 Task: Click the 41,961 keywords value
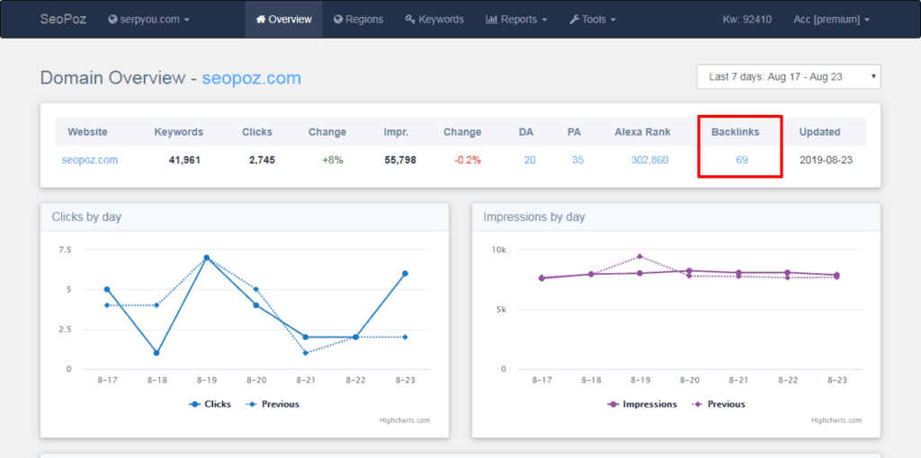coord(184,160)
